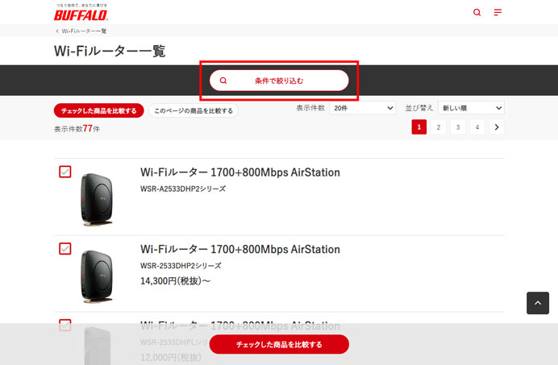This screenshot has width=558, height=365.
Task: Open the WSR-2533DHP2シリーズ product title link
Action: tap(240, 250)
